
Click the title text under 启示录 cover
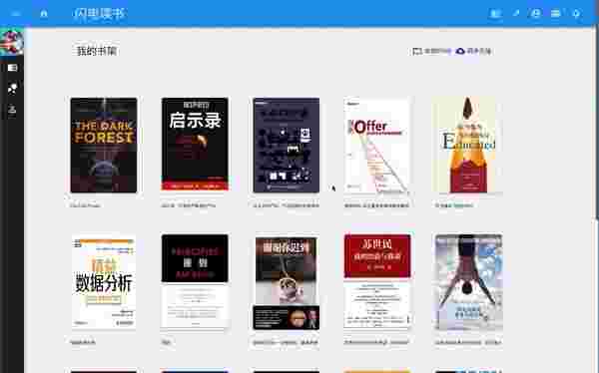click(x=189, y=205)
